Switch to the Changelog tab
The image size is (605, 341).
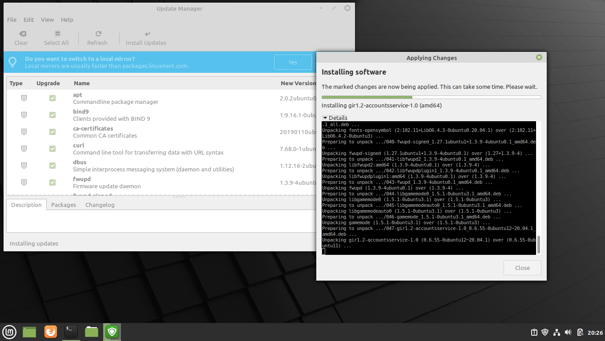coord(100,205)
